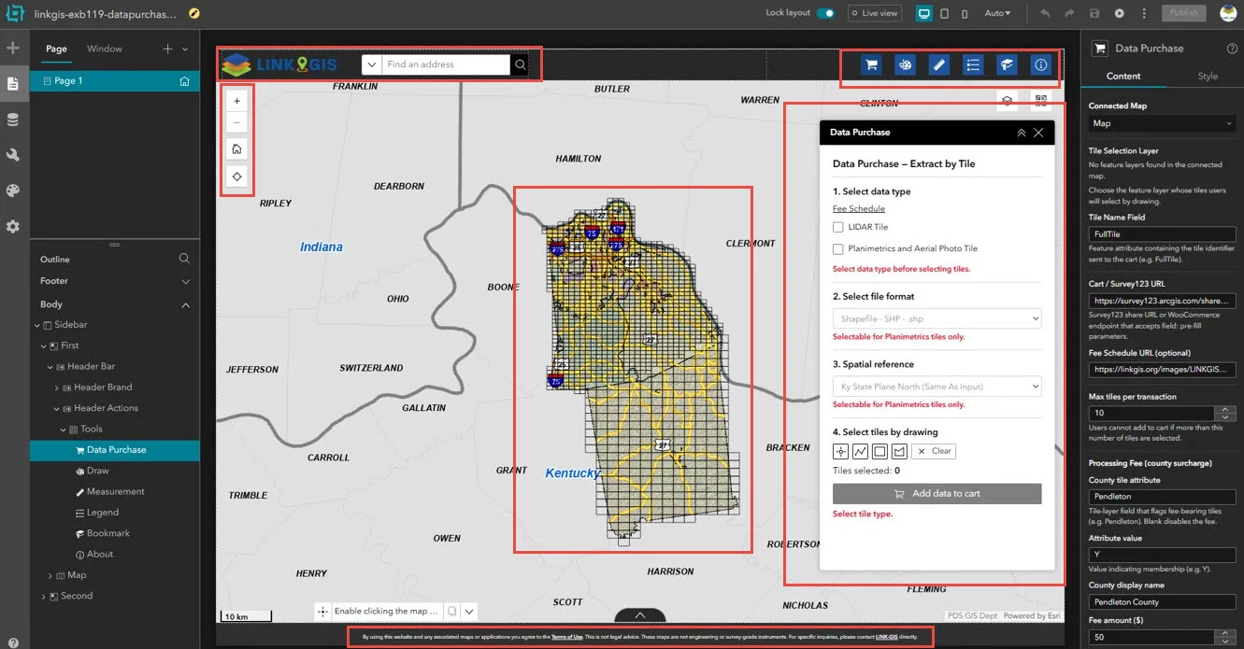Select the Page tab
The height and width of the screenshot is (649, 1244).
56,49
